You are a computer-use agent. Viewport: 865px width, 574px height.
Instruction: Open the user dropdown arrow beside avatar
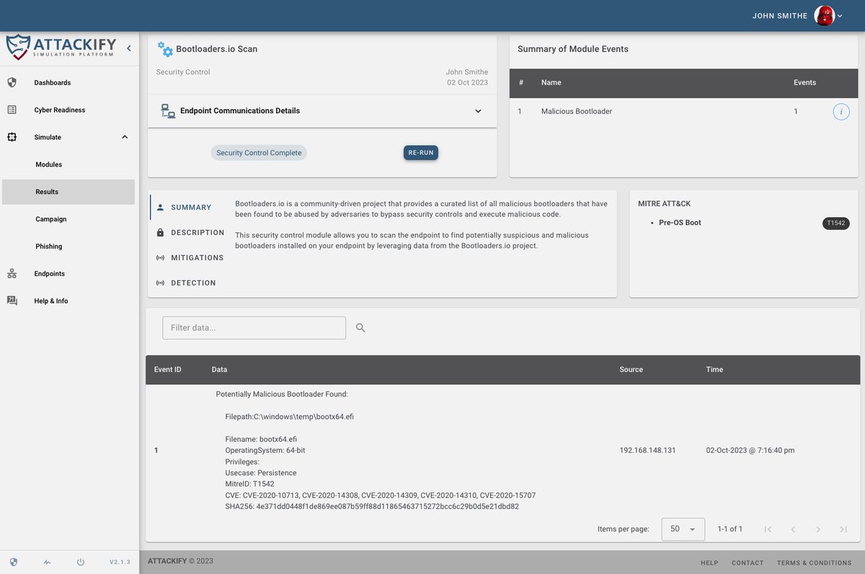(x=840, y=16)
